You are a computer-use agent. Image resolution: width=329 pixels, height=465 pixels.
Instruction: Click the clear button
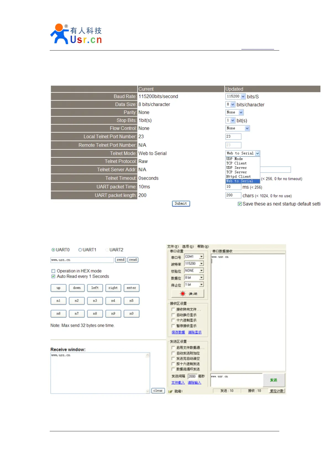(158, 391)
